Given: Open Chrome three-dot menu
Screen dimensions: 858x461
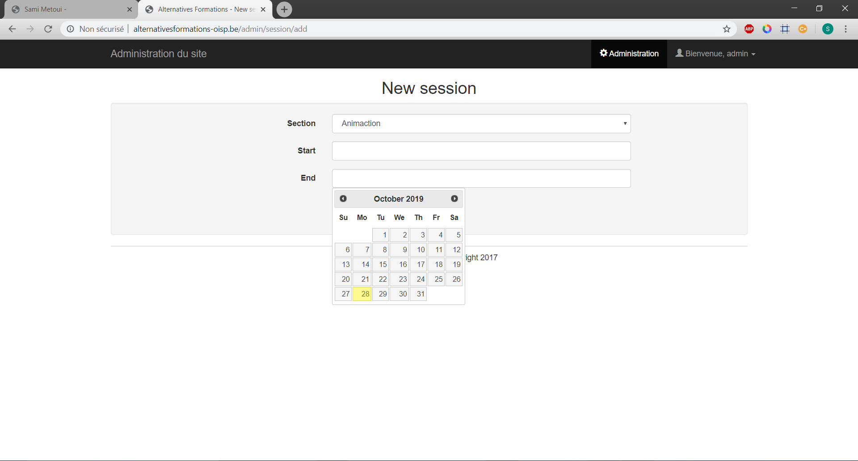Looking at the screenshot, I should [845, 29].
